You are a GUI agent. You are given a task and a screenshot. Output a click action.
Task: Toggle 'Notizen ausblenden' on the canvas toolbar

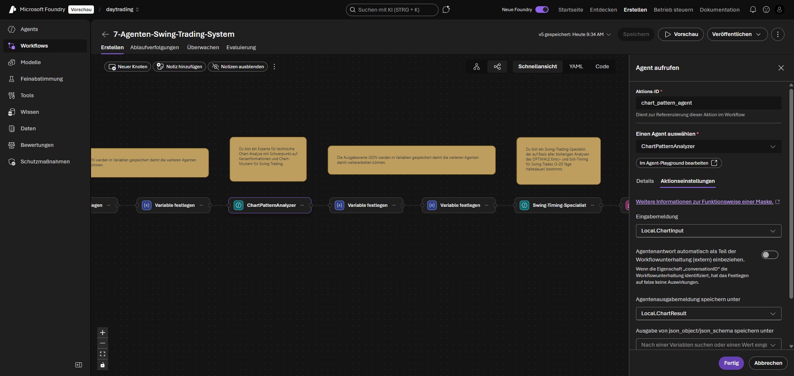[237, 67]
